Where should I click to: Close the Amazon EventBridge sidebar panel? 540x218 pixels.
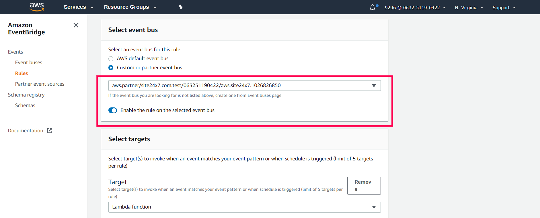pos(76,25)
